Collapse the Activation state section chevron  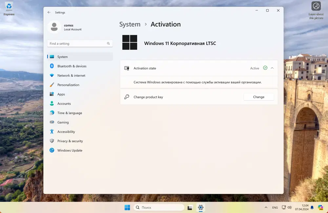pos(272,68)
